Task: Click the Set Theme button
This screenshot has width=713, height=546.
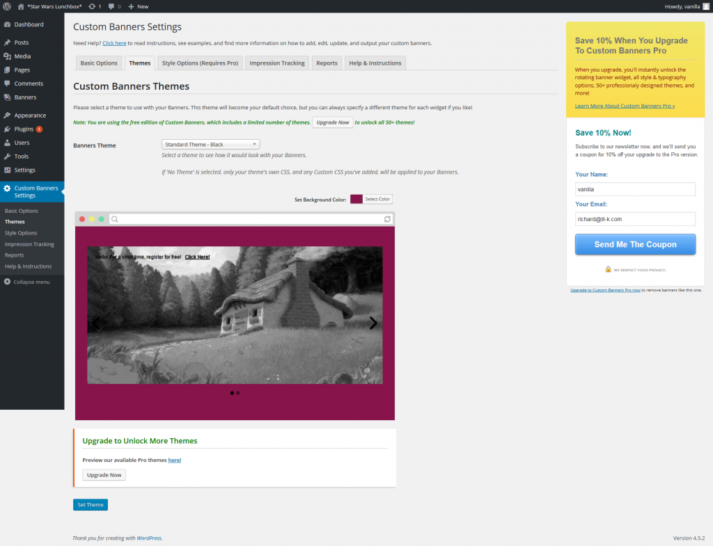Action: [91, 505]
